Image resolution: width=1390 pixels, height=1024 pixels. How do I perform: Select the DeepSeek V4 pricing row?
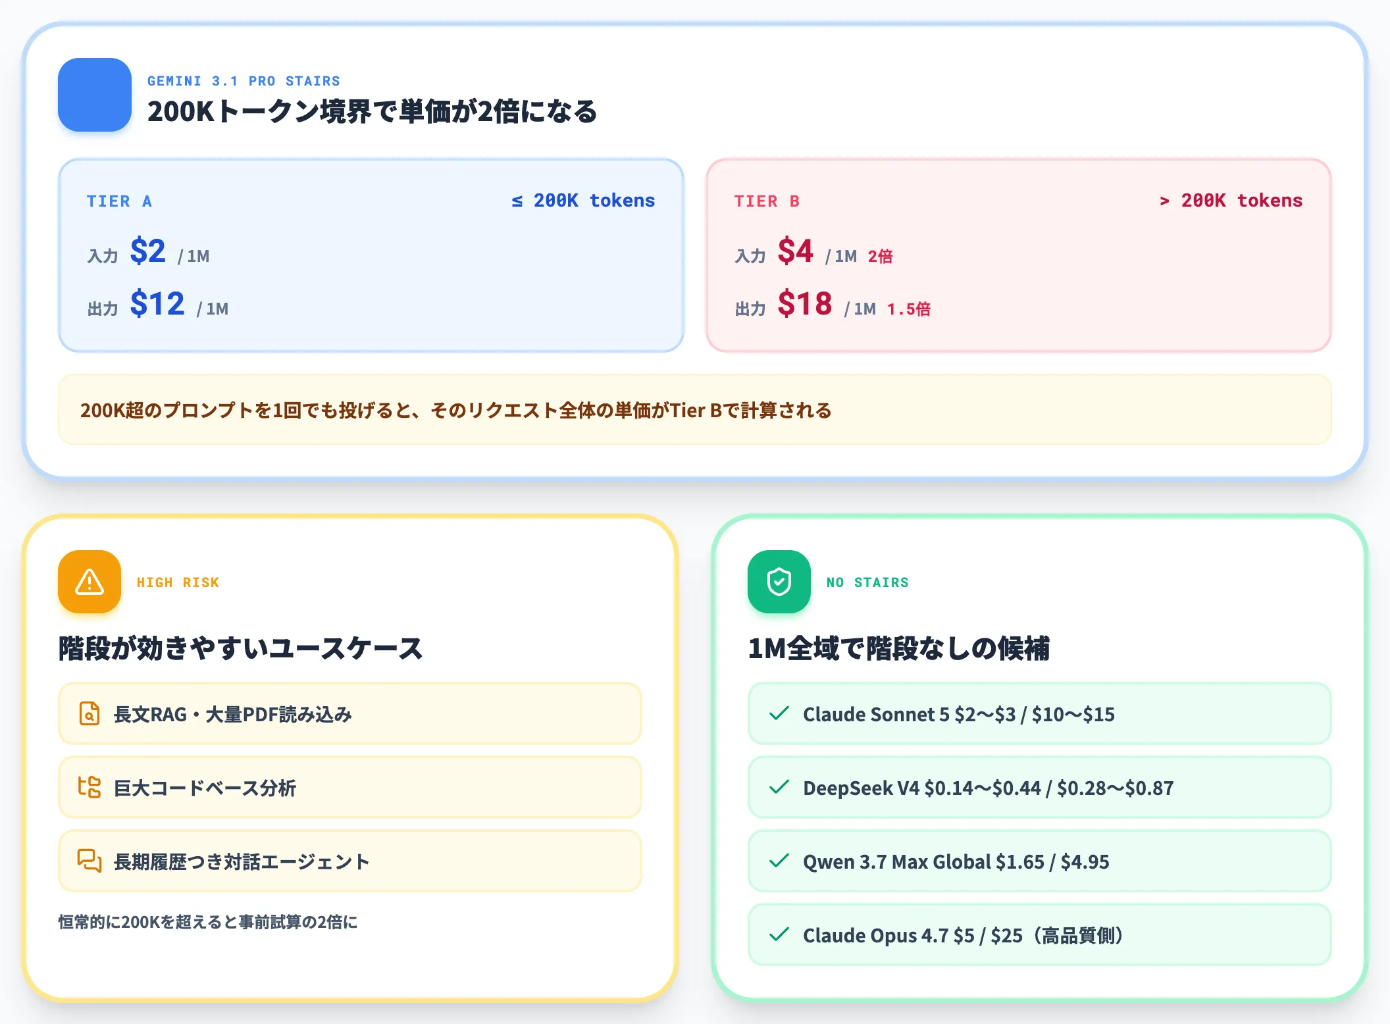click(1039, 787)
